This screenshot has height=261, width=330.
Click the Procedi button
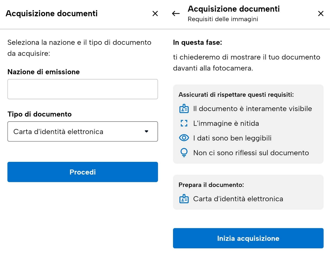83,172
